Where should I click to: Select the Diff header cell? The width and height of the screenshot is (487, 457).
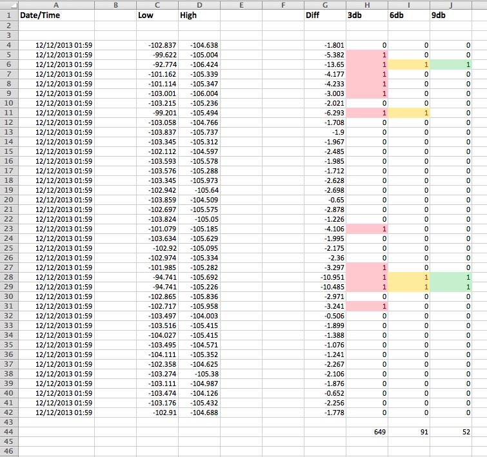pyautogui.click(x=324, y=15)
